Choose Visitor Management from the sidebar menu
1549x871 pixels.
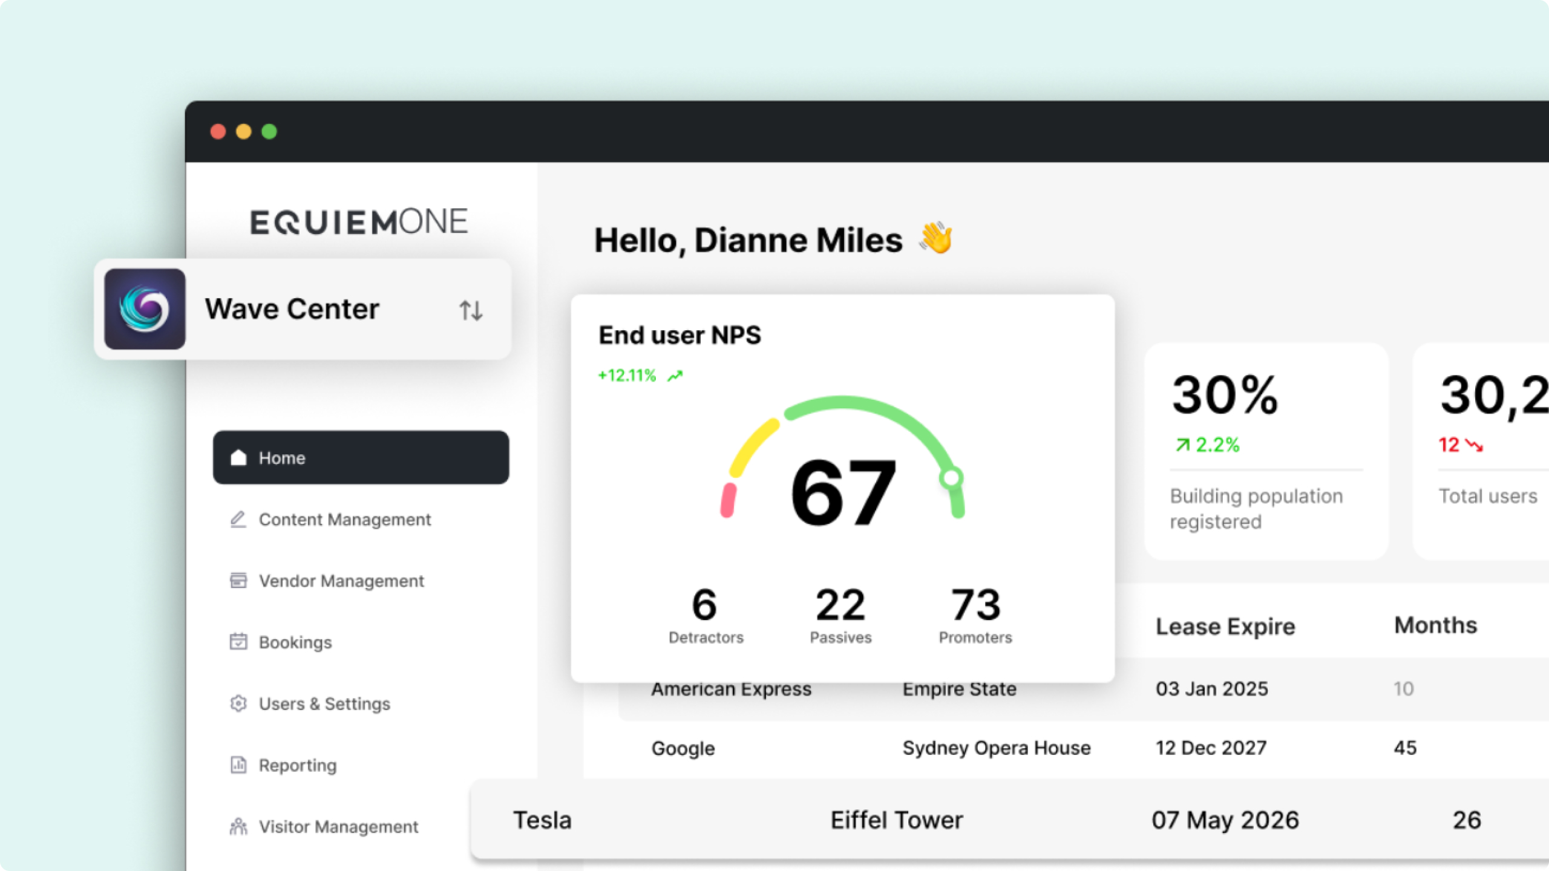(338, 826)
